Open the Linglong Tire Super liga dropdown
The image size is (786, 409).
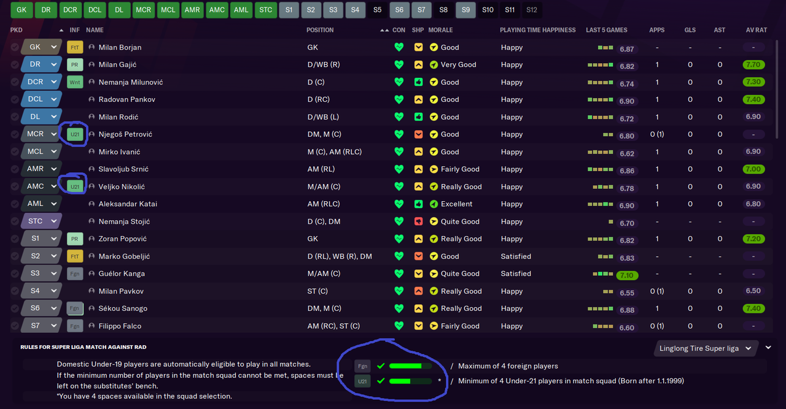(x=706, y=348)
